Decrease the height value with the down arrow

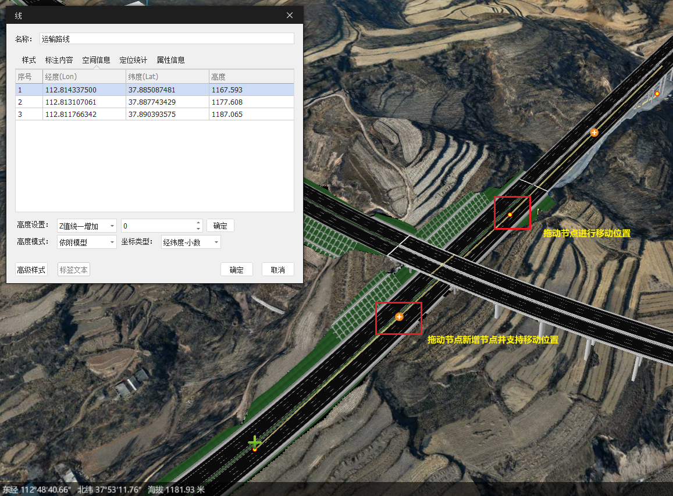(x=199, y=229)
